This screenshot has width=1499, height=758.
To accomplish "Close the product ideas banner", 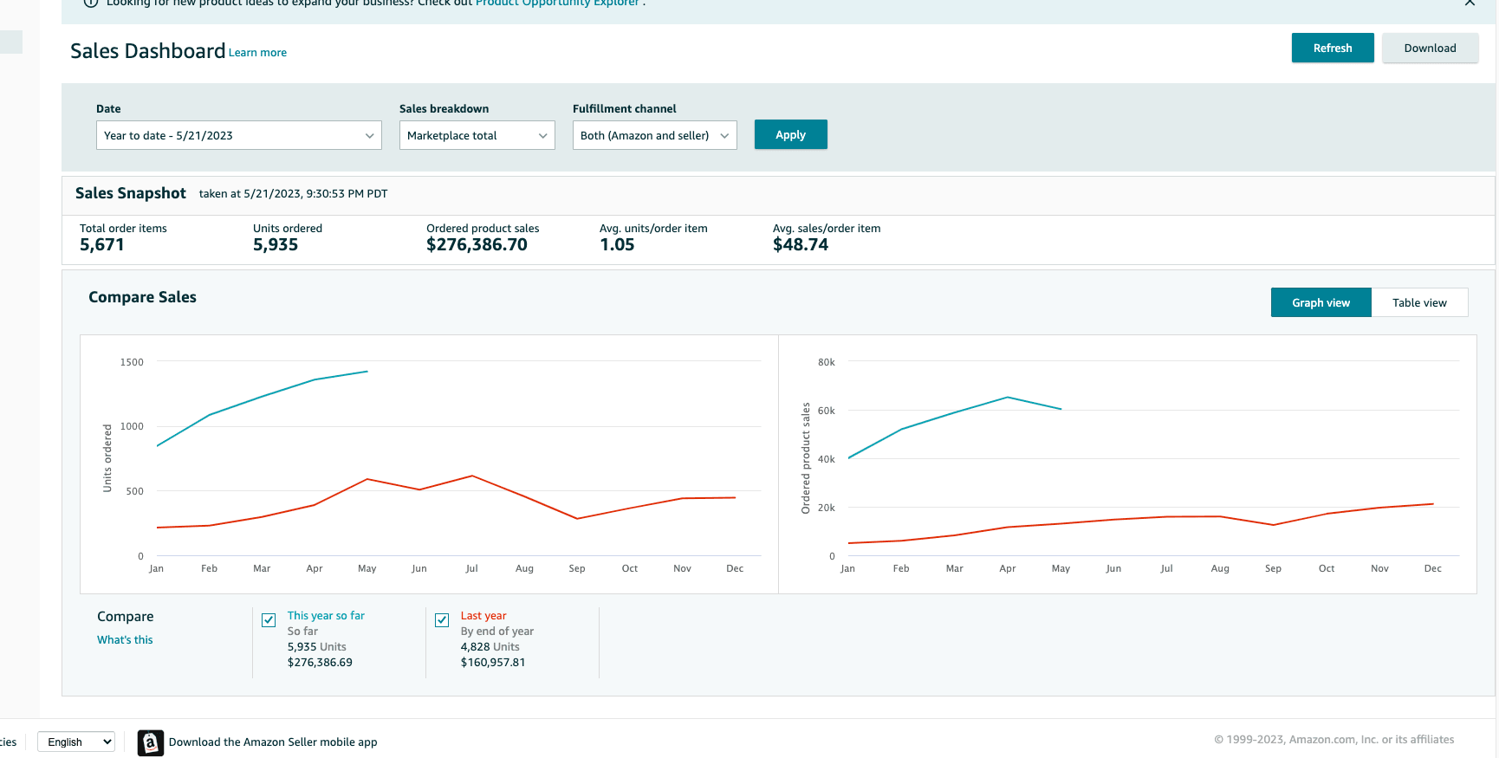I will click(x=1470, y=3).
